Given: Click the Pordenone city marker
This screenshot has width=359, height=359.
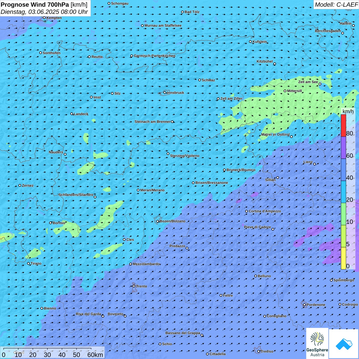Looking at the screenshot, I should pyautogui.click(x=305, y=305).
